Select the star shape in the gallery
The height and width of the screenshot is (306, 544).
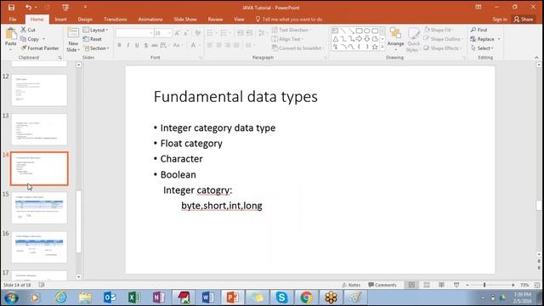coord(375,47)
